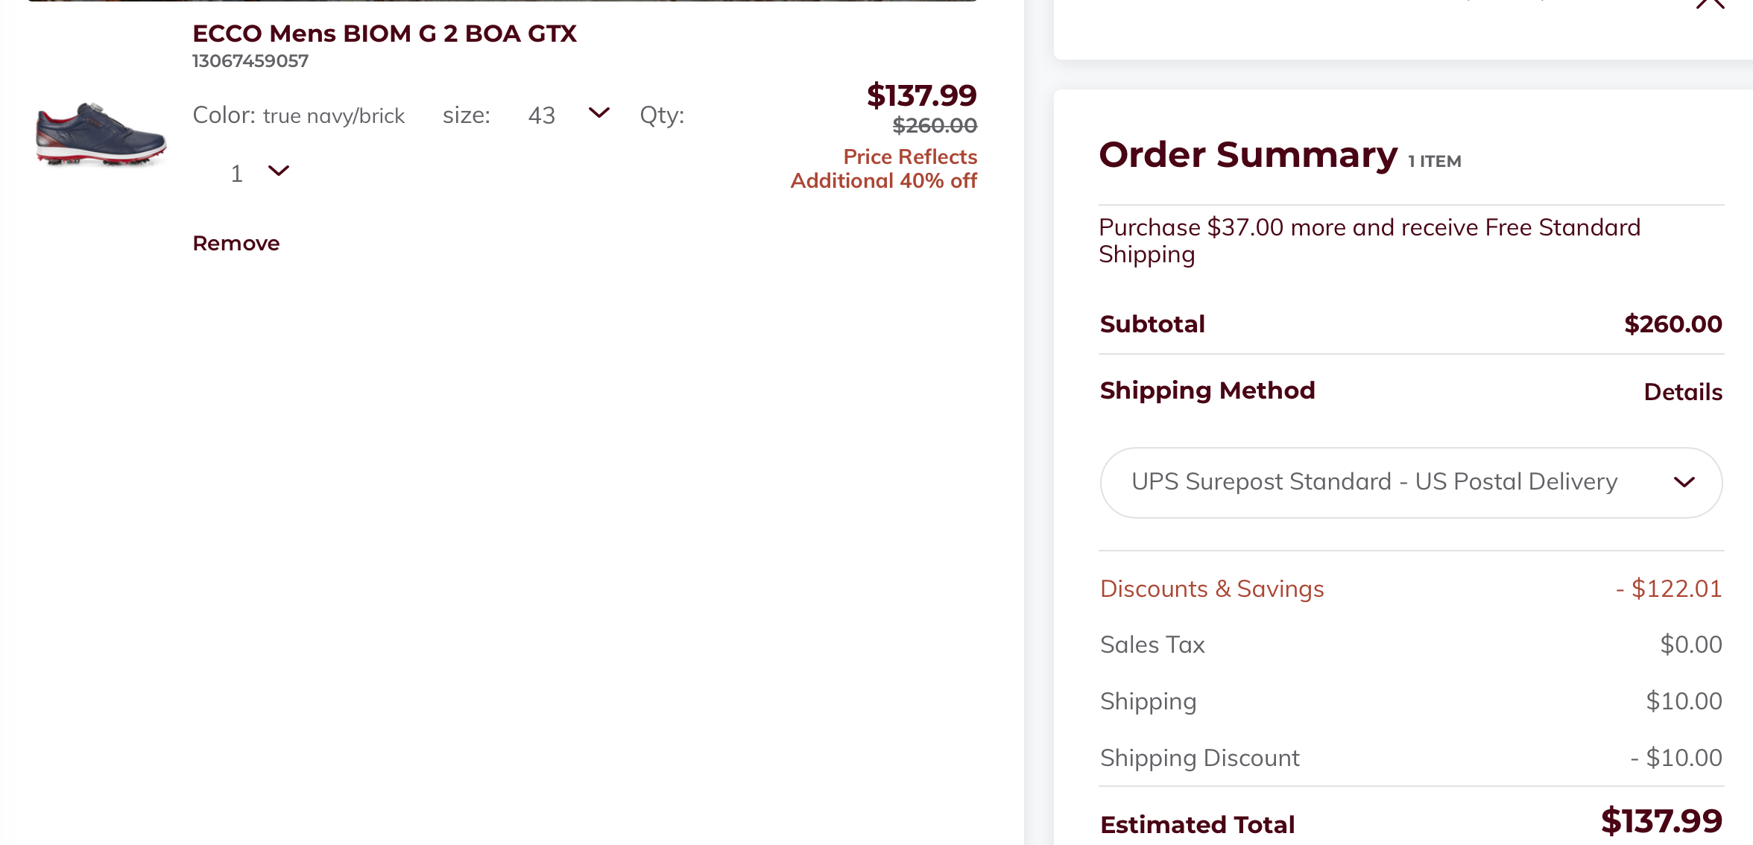Image resolution: width=1753 pixels, height=845 pixels.
Task: Click the Subtotal $260.00 amount
Action: (x=1673, y=324)
